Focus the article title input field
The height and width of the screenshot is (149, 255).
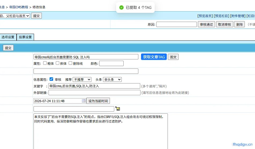tap(86, 57)
